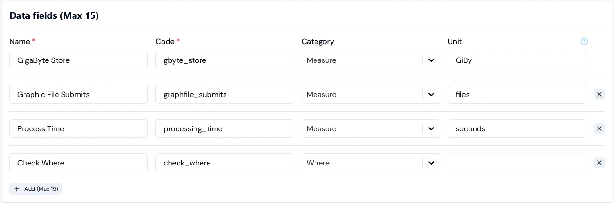This screenshot has width=614, height=203.
Task: Focus the GiBy unit input
Action: pyautogui.click(x=517, y=60)
